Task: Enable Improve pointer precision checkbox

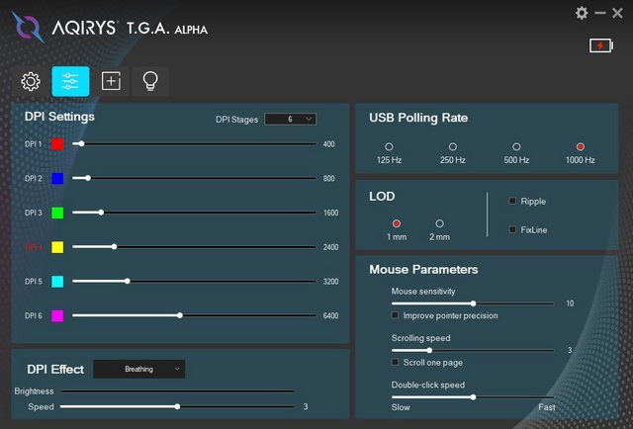Action: tap(396, 315)
